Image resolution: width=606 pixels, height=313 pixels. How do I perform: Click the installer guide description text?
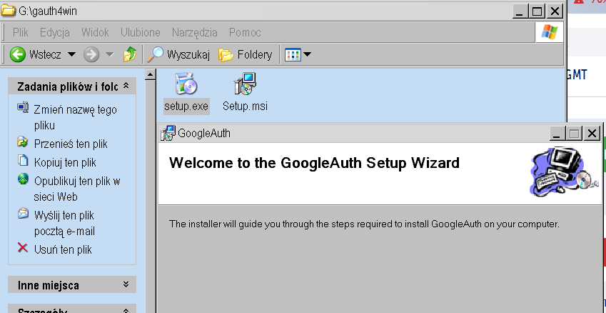(x=364, y=224)
